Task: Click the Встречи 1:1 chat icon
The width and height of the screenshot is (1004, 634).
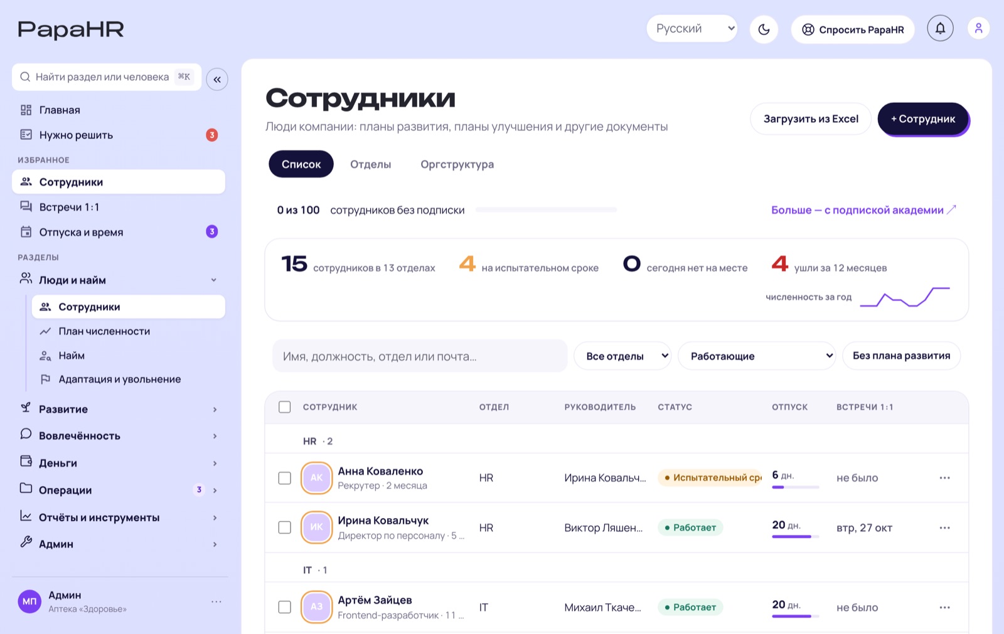Action: pos(26,206)
